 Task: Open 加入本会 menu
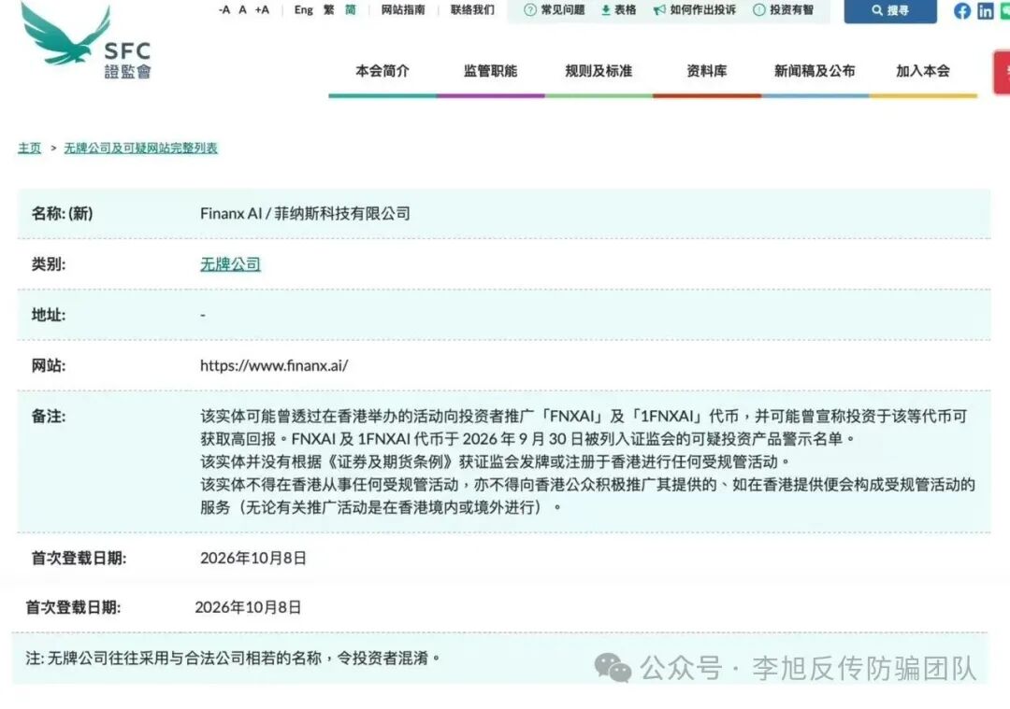(x=923, y=71)
